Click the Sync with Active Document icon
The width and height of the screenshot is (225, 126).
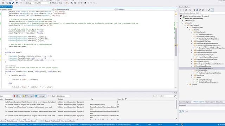point(194,10)
